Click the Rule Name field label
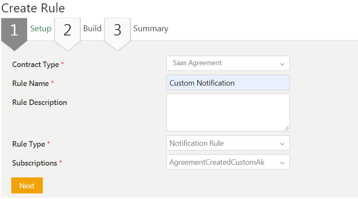This screenshot has width=358, height=199. (31, 83)
